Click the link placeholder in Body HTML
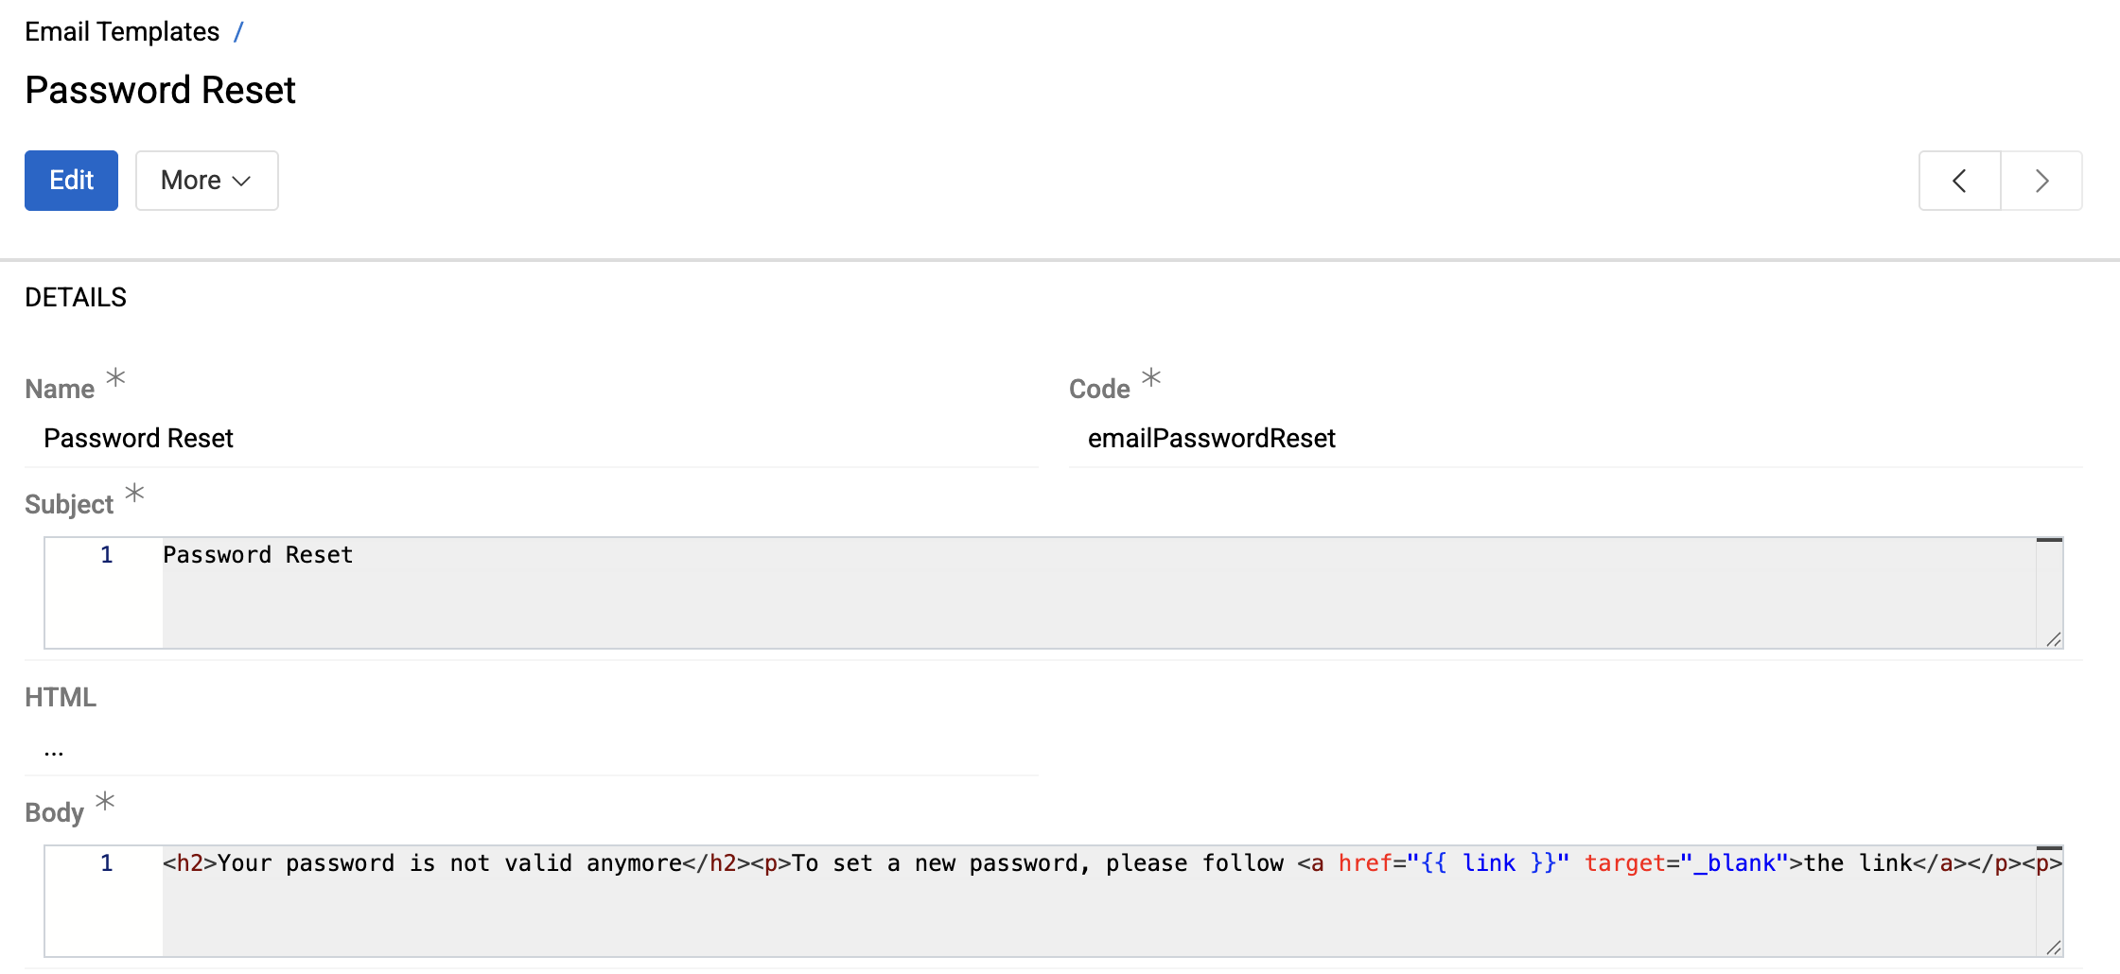2120x974 pixels. tap(1487, 863)
